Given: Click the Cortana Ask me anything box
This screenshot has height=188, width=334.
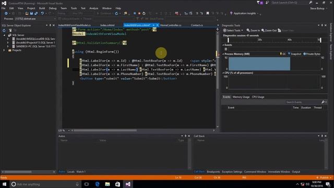Looking at the screenshot, I should (x=45, y=184).
